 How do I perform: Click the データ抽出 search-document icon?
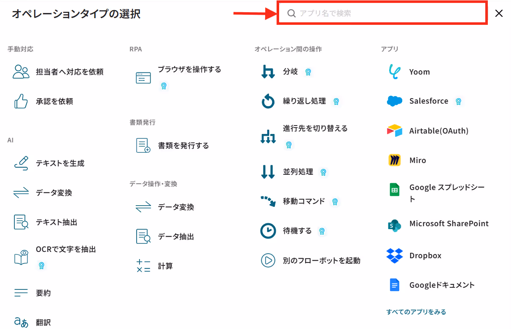click(143, 237)
